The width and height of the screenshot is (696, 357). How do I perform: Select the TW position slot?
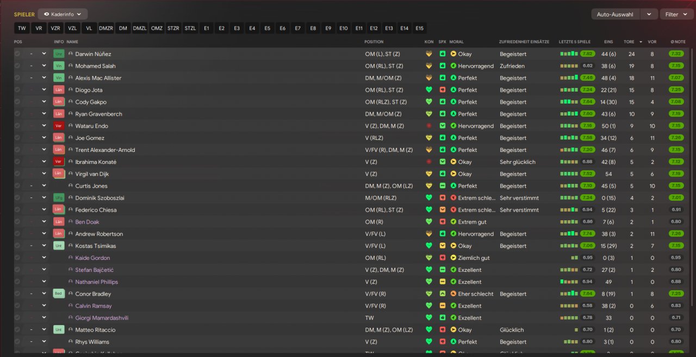[x=22, y=28]
